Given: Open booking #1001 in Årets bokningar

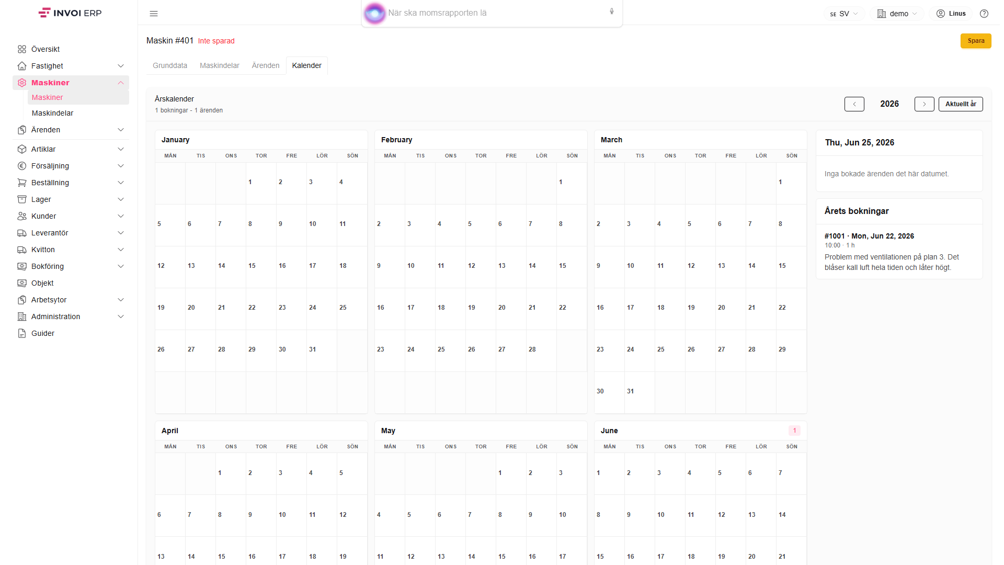Looking at the screenshot, I should tap(899, 252).
